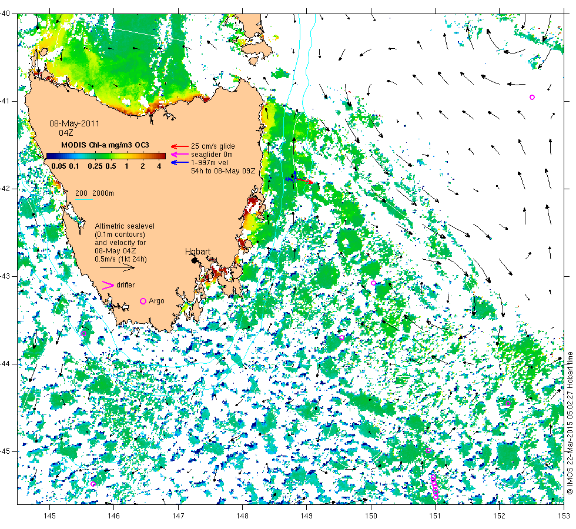Click the '0.25' color bar tick label
This screenshot has height=529, width=576.
95,166
